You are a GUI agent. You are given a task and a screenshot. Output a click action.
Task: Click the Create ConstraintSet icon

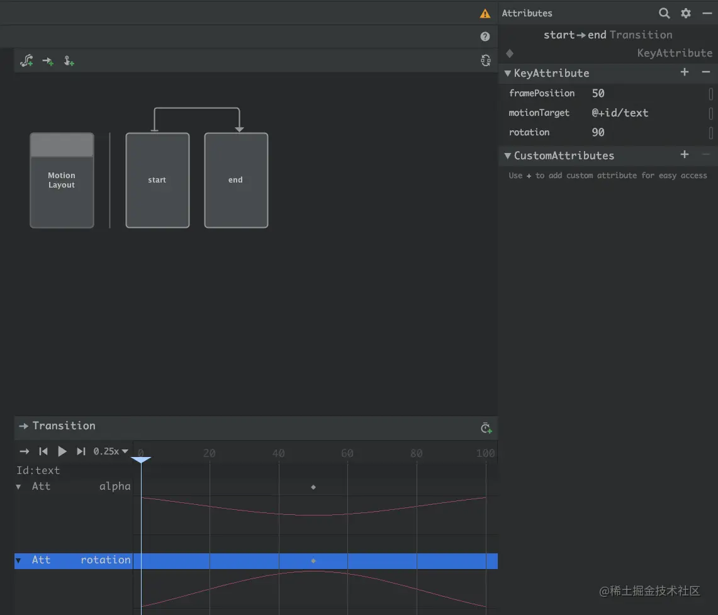click(26, 61)
